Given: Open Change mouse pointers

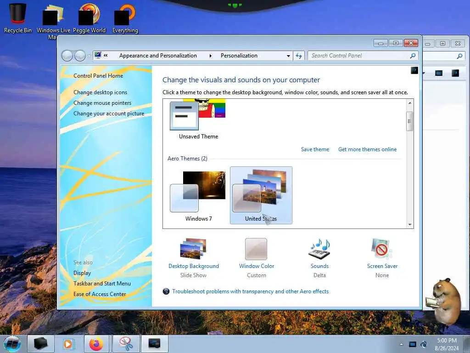Looking at the screenshot, I should 102,103.
